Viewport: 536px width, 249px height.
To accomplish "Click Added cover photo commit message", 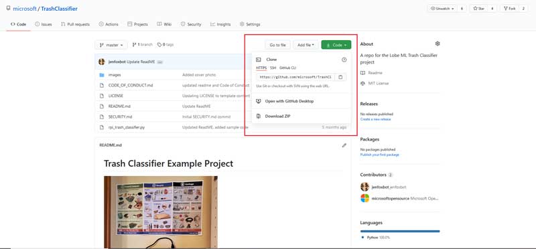I will (199, 75).
